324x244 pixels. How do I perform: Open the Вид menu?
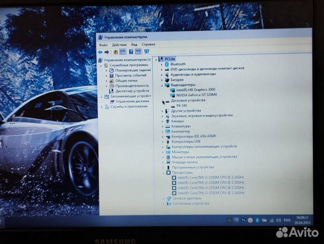(x=134, y=44)
